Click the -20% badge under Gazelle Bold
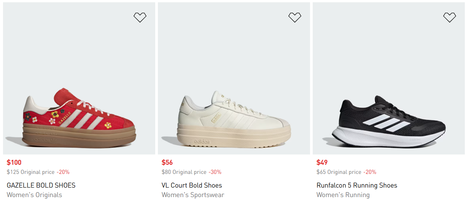 [63, 172]
